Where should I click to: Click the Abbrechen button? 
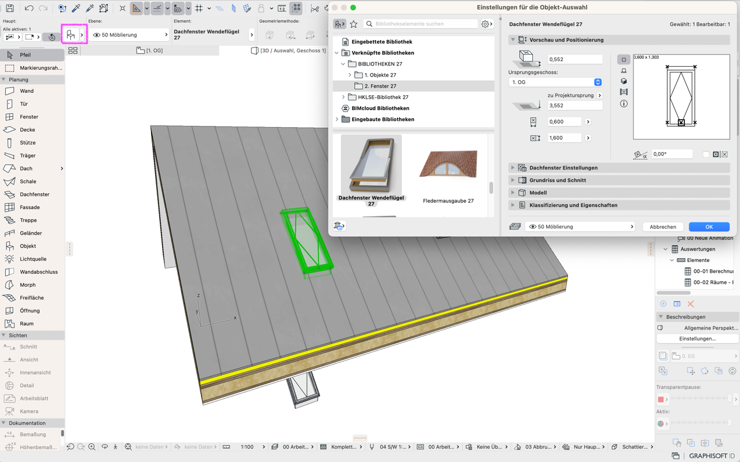click(x=663, y=227)
